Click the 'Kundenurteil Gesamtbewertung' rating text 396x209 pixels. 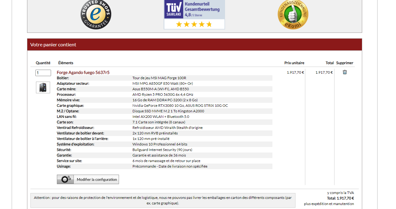[202, 7]
